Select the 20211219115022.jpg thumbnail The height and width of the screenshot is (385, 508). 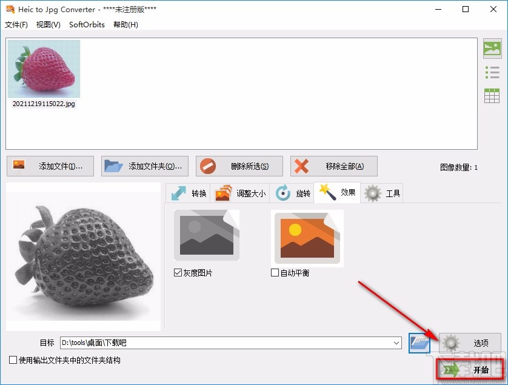click(44, 69)
